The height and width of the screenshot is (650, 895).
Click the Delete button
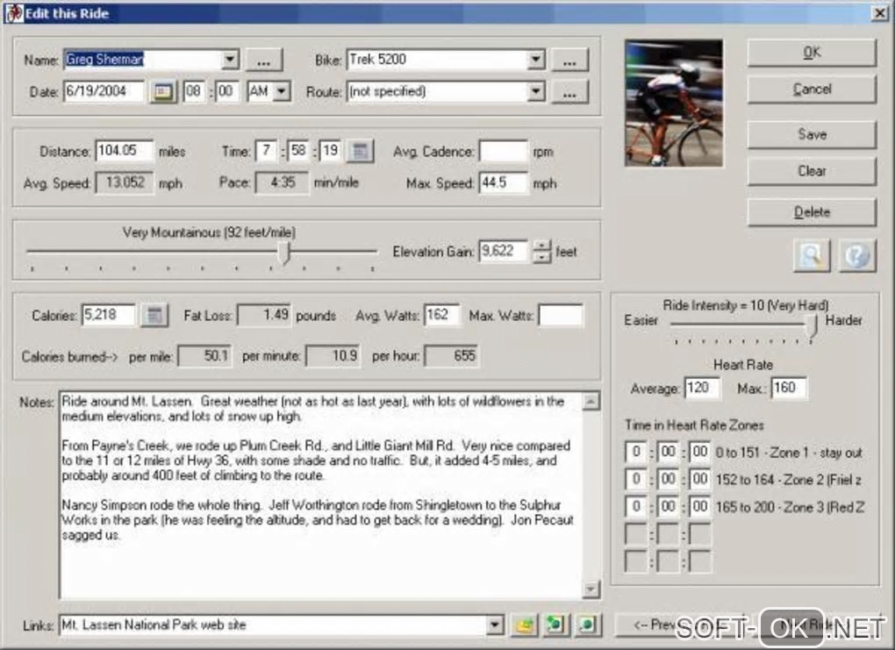click(812, 212)
